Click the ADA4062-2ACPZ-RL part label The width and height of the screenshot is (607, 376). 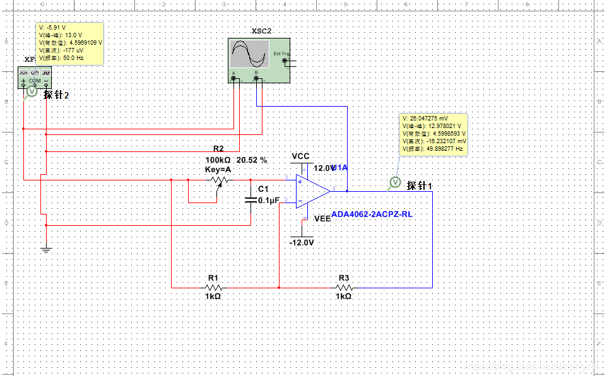coord(372,214)
